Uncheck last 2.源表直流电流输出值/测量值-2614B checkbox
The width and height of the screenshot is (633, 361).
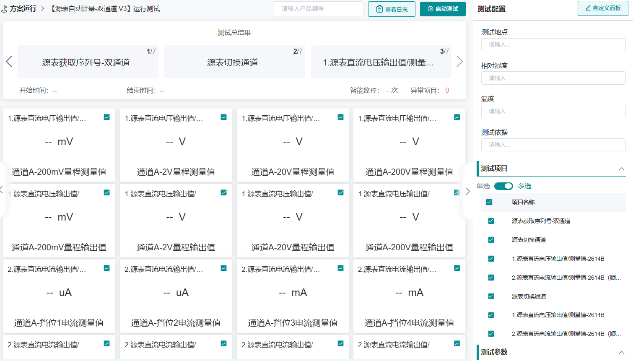pyautogui.click(x=491, y=334)
